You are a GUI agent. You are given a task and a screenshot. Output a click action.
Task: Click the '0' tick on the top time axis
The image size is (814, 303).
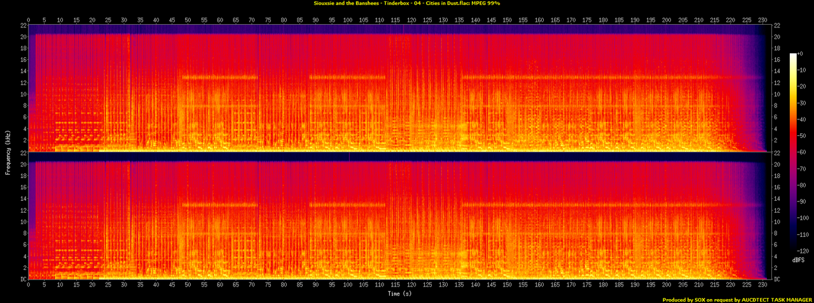point(29,20)
